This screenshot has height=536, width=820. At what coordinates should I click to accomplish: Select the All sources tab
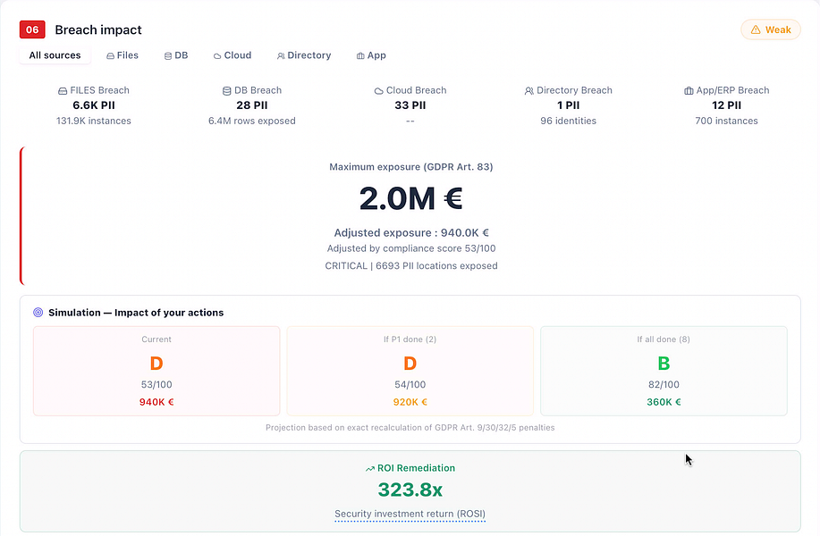[x=55, y=55]
